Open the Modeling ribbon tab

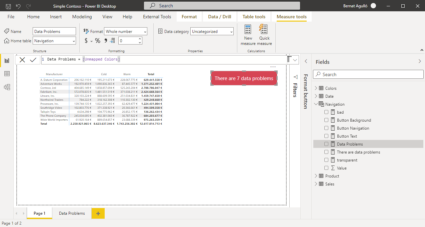[x=82, y=17]
